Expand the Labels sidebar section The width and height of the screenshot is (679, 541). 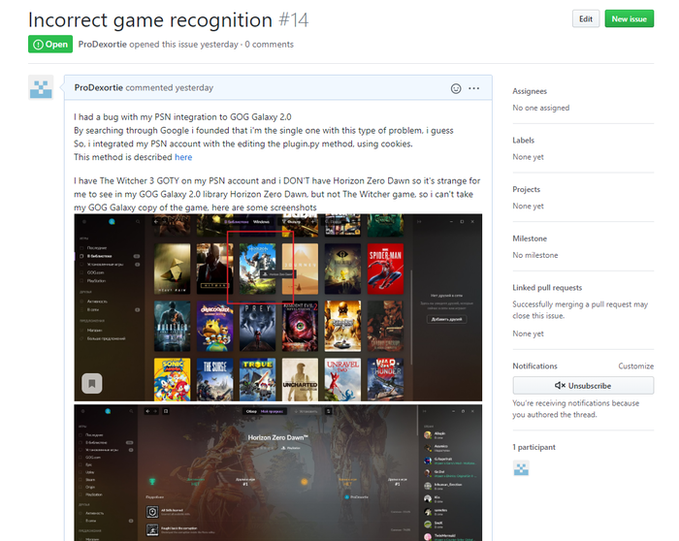(523, 141)
